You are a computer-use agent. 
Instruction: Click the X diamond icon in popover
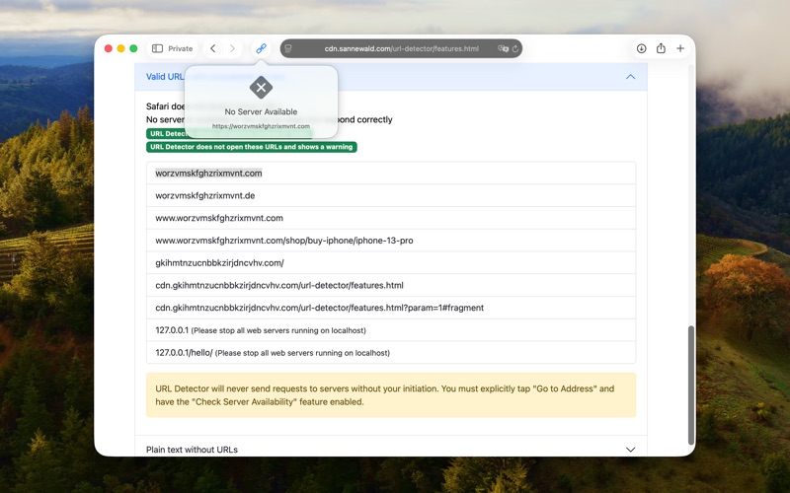(261, 88)
